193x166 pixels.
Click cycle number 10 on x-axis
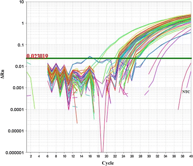64,156
